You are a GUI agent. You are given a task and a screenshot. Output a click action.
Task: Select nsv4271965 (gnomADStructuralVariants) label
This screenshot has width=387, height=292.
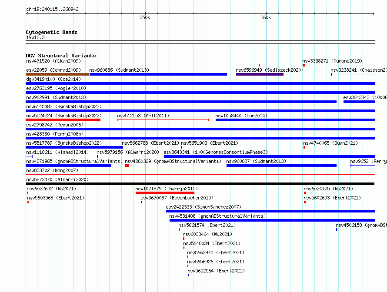[74, 161]
